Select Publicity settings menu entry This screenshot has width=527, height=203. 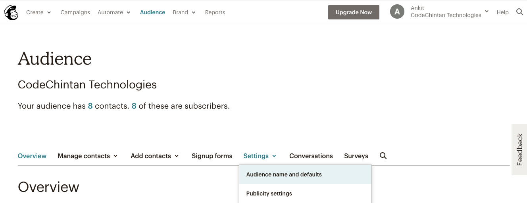305,193
